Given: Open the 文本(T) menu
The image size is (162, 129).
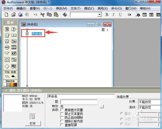Looking at the screenshot, I should coord(75,9).
